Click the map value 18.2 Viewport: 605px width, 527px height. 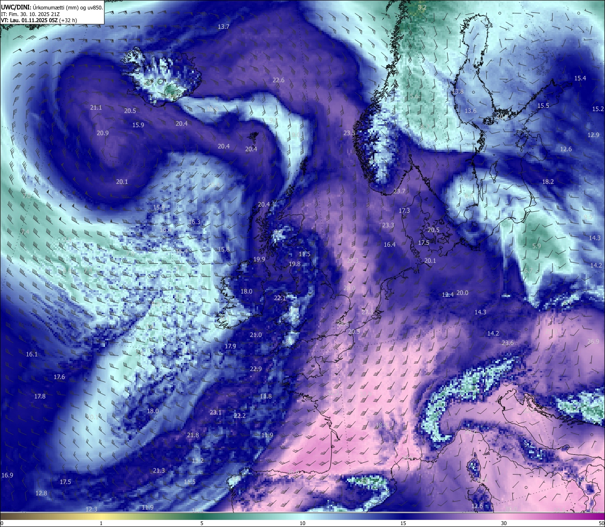coord(548,182)
